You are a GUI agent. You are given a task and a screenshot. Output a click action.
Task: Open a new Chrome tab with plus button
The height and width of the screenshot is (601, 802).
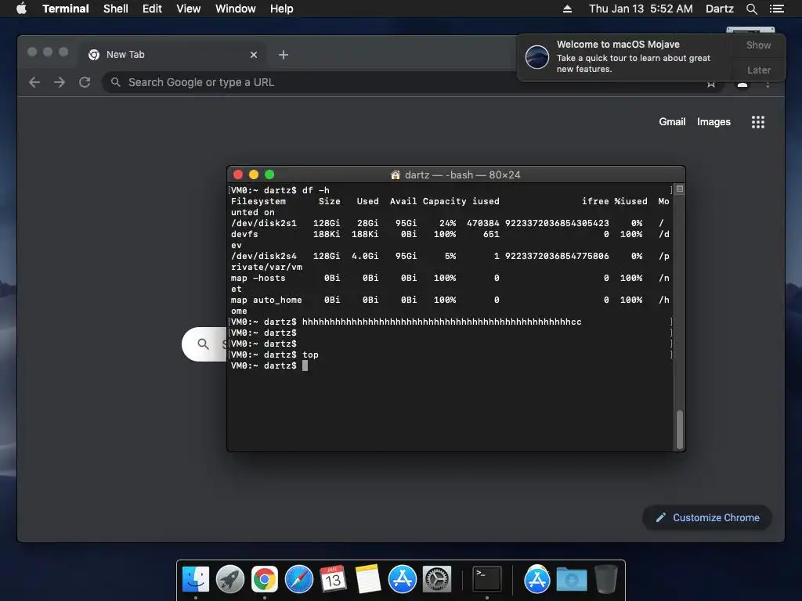284,55
